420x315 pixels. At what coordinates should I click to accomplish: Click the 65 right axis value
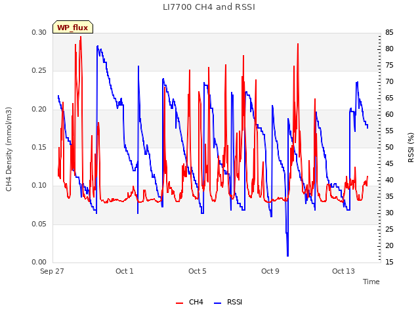389,98
